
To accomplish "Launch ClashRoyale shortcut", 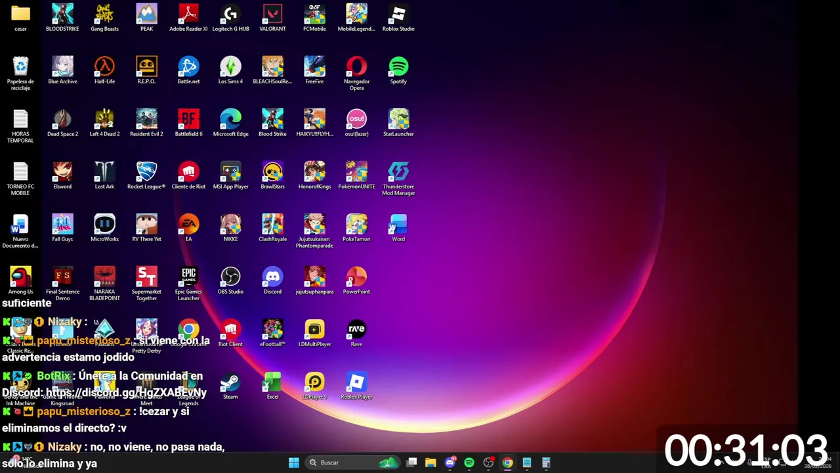I will pyautogui.click(x=272, y=228).
